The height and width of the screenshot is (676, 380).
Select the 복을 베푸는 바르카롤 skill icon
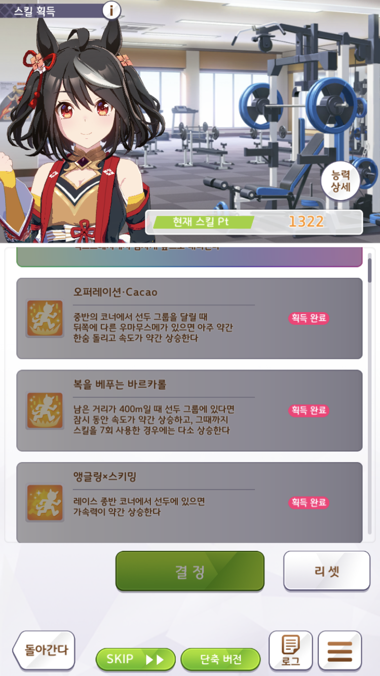45,410
